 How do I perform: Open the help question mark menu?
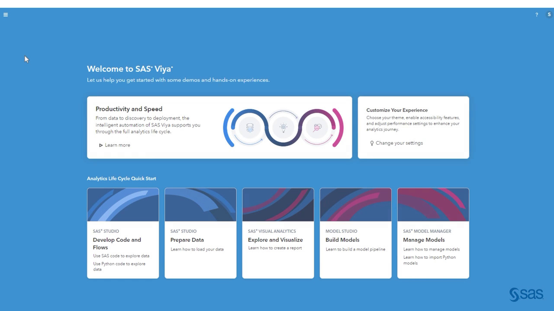pyautogui.click(x=537, y=15)
